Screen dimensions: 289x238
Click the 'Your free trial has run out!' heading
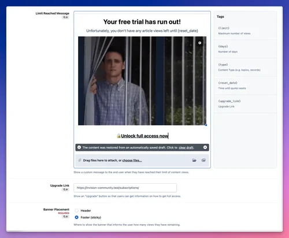142,22
